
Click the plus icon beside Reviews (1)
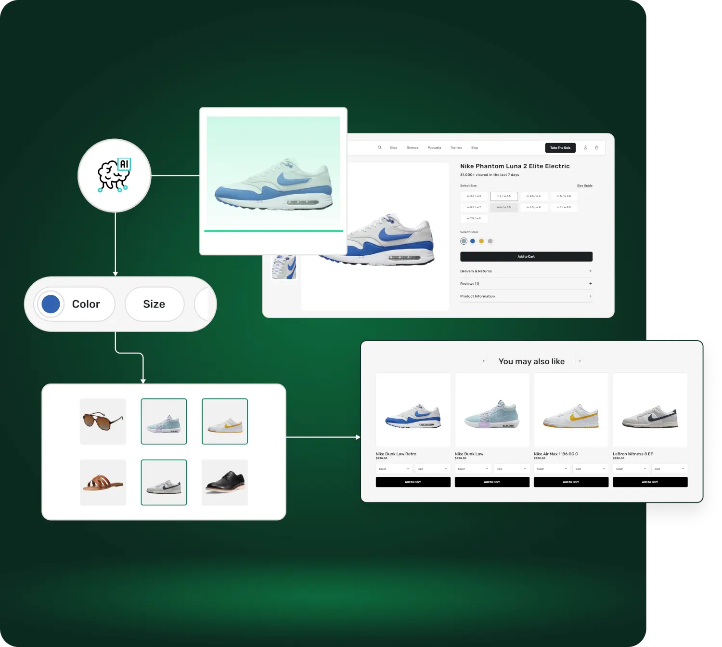(591, 284)
